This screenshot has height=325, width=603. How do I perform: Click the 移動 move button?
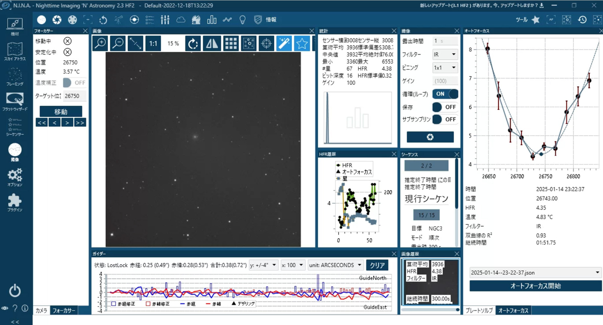tap(61, 111)
